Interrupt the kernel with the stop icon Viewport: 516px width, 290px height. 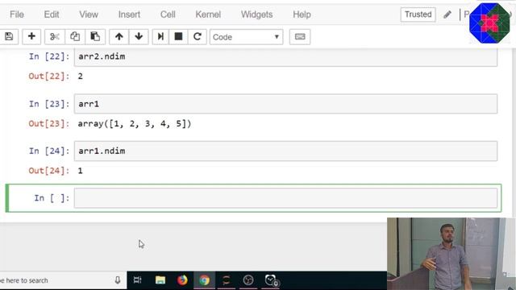point(178,36)
